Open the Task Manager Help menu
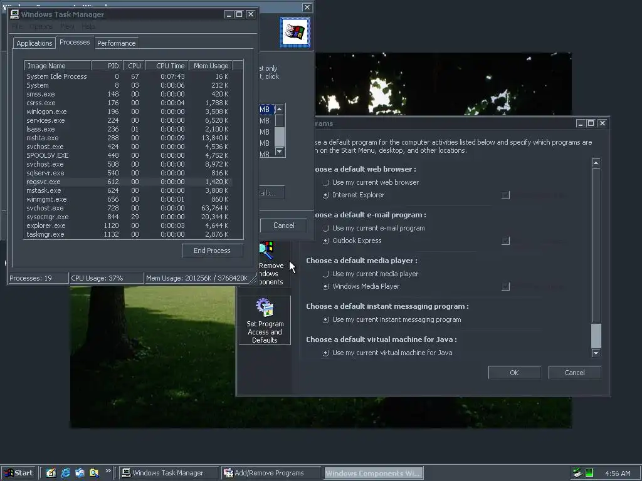Image resolution: width=642 pixels, height=481 pixels. pyautogui.click(x=88, y=26)
